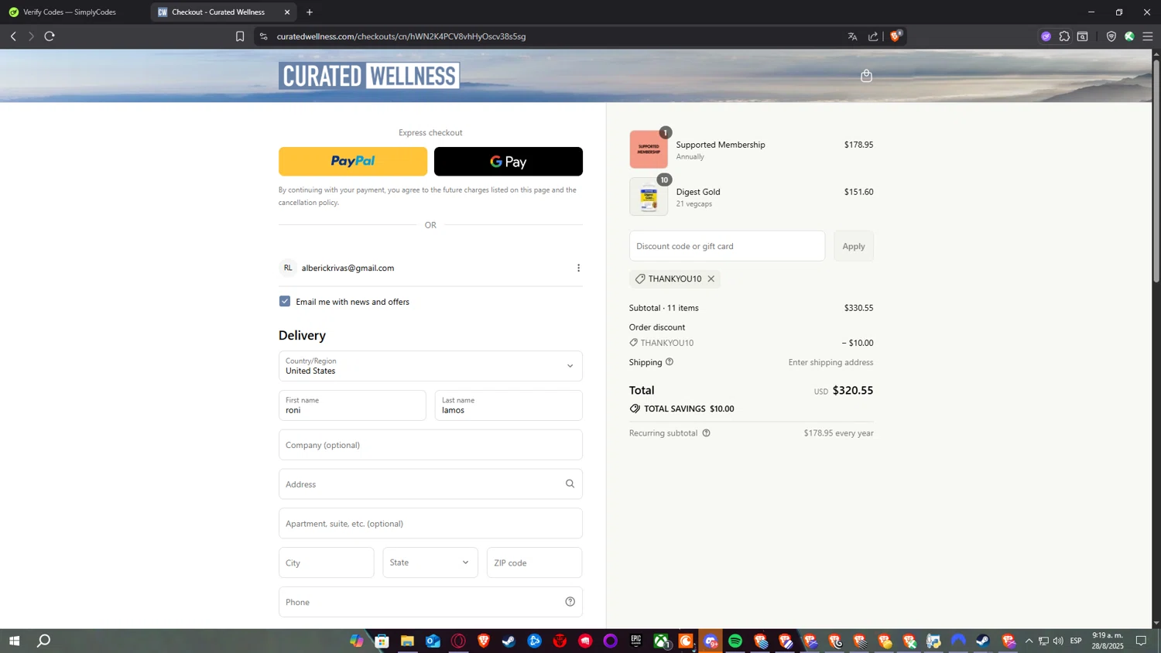Open Epic Games launcher from taskbar
1161x653 pixels.
pos(636,641)
